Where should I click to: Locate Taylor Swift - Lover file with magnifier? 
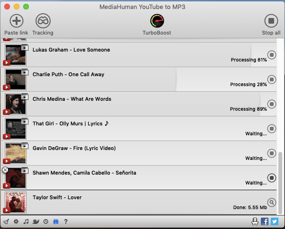click(272, 203)
